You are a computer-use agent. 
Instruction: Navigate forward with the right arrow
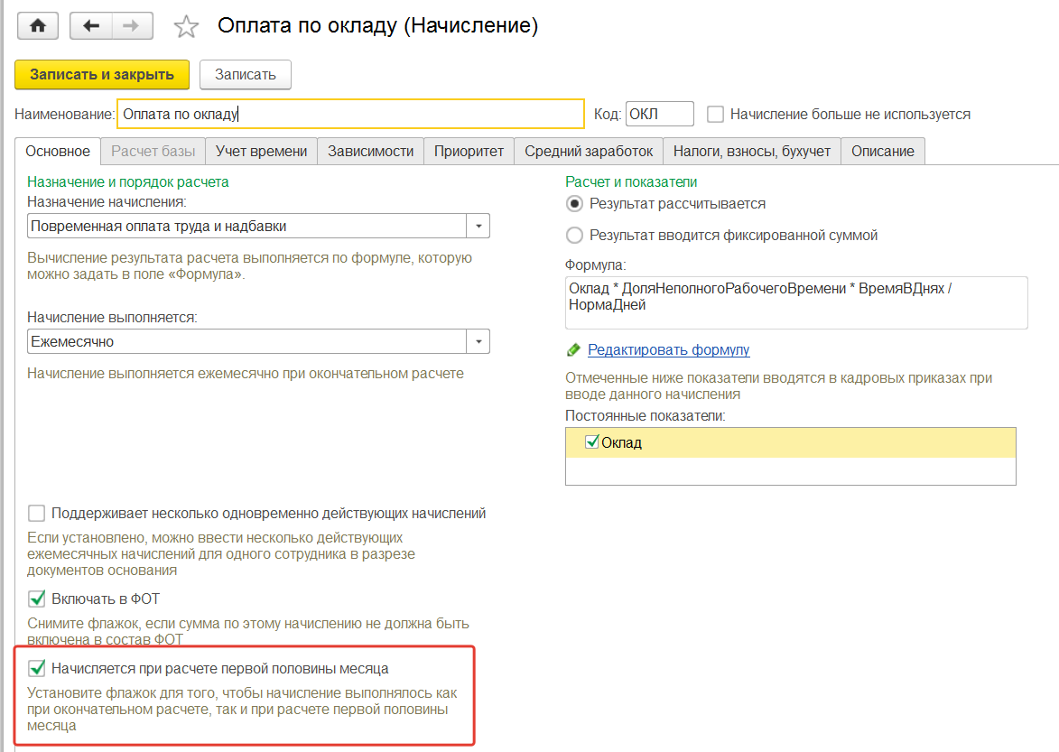pyautogui.click(x=132, y=26)
